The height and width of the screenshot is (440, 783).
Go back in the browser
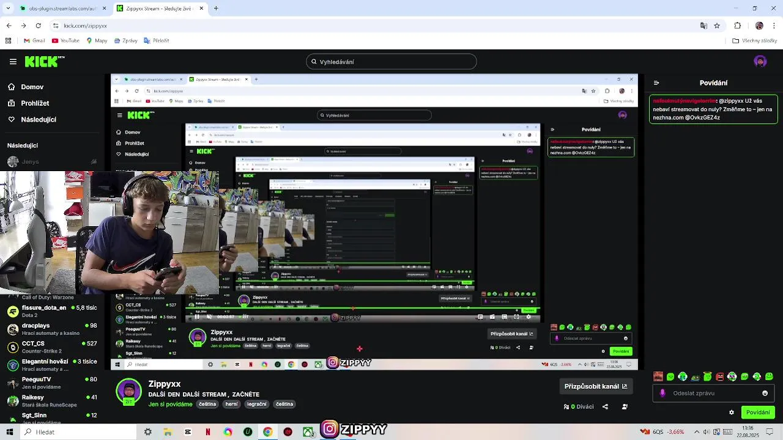coord(9,26)
